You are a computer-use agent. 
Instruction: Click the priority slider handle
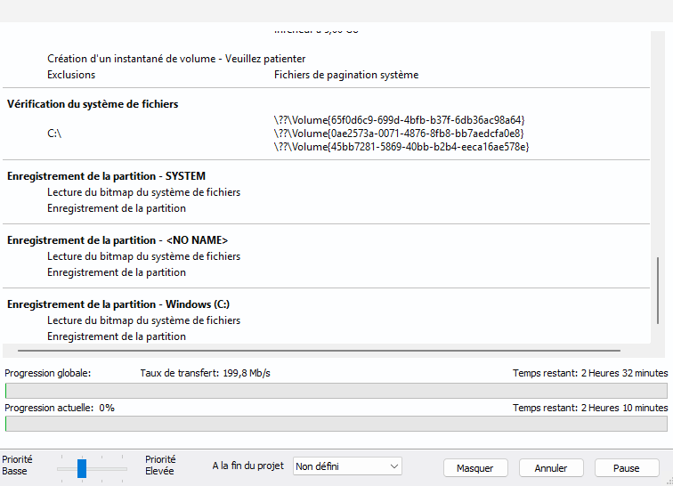click(82, 467)
